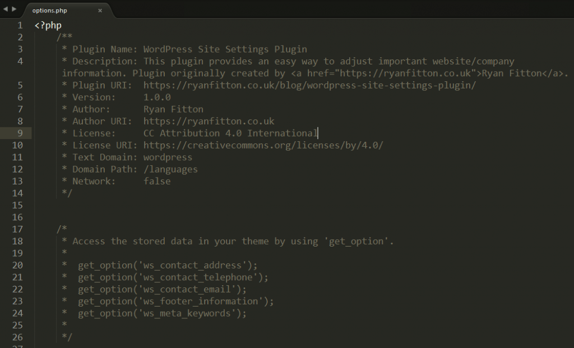Viewport: 574px width, 348px height.
Task: Click 'false' on the Network line
Action: click(x=158, y=181)
